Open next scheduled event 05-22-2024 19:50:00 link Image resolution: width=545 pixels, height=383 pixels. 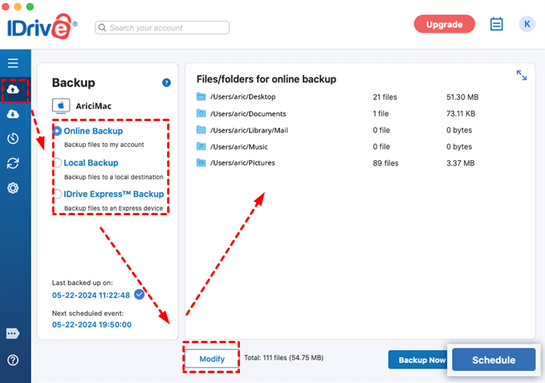(x=92, y=325)
